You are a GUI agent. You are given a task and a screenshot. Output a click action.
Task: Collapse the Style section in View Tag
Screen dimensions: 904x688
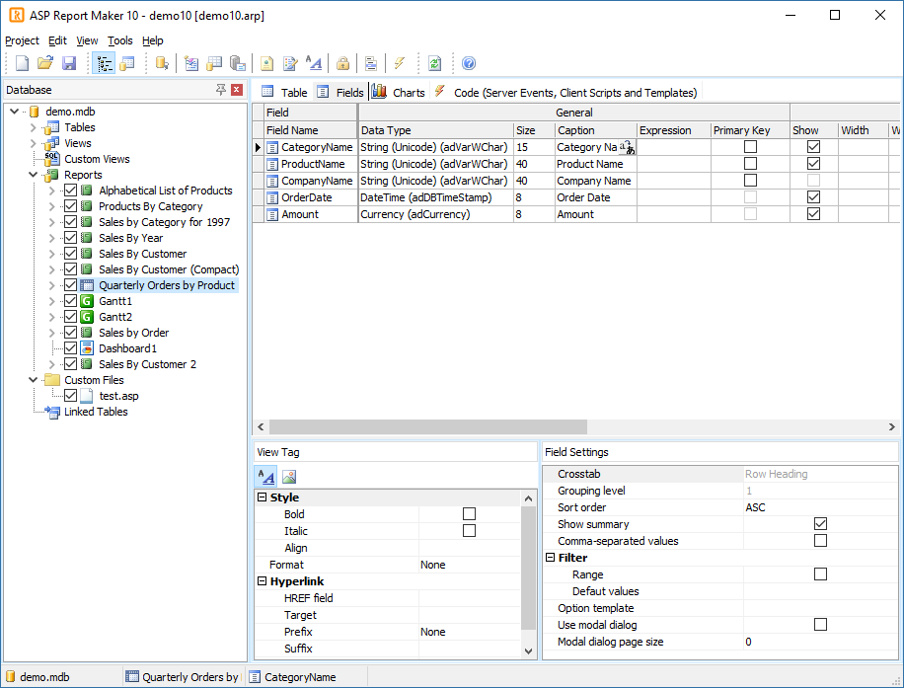tap(263, 497)
